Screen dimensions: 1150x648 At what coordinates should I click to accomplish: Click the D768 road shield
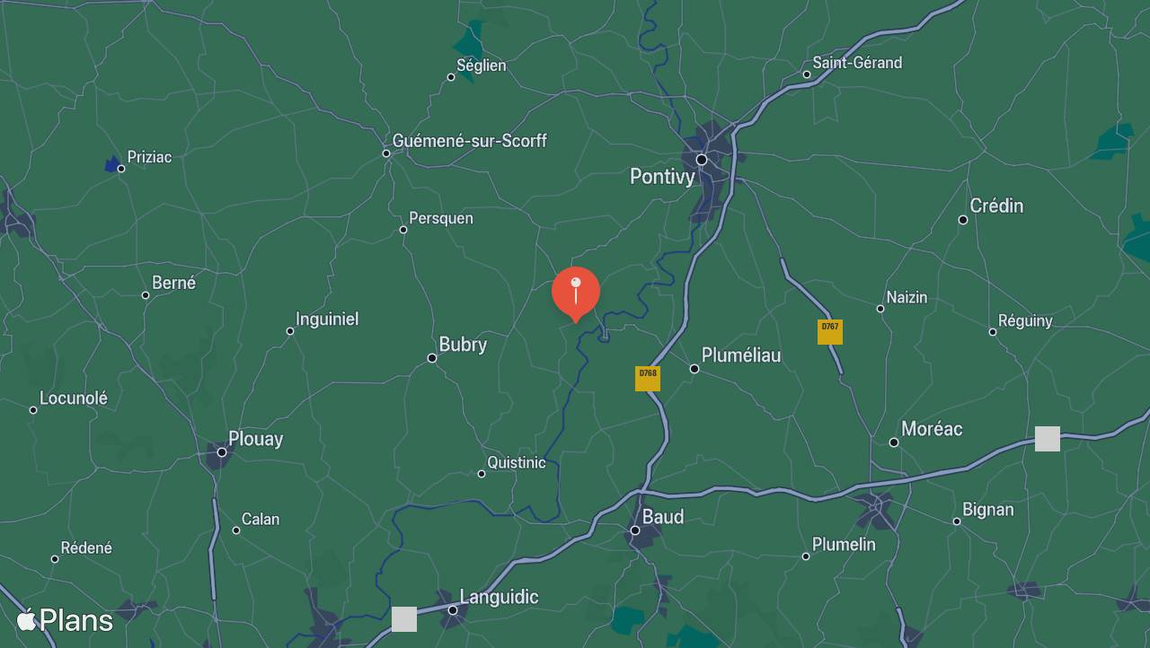pos(648,379)
